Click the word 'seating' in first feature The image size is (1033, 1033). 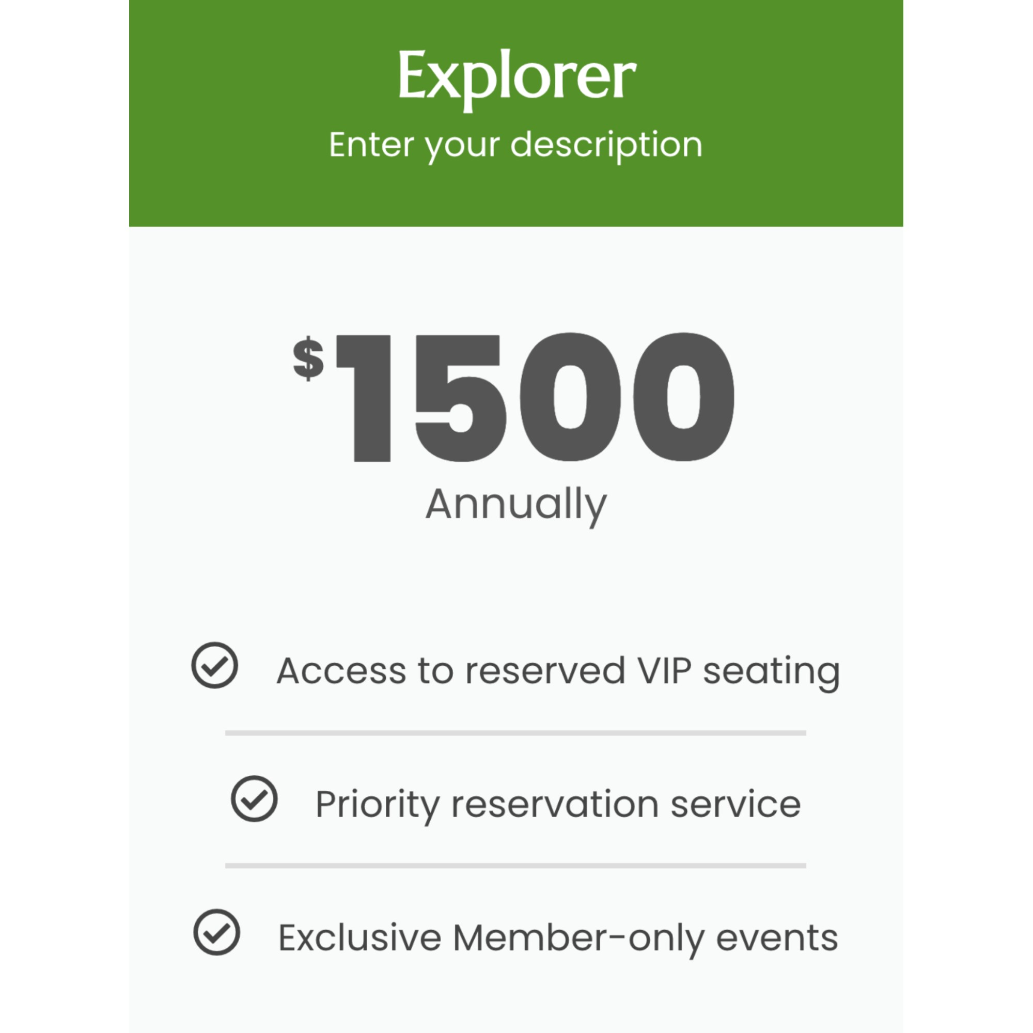coord(771,671)
